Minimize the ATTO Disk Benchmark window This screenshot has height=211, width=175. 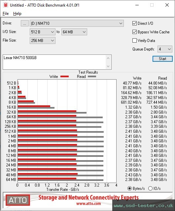(137, 5)
